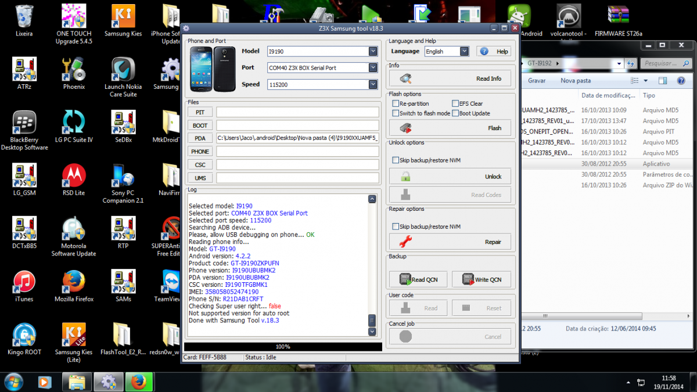Browse for a UMS file

coord(200,178)
